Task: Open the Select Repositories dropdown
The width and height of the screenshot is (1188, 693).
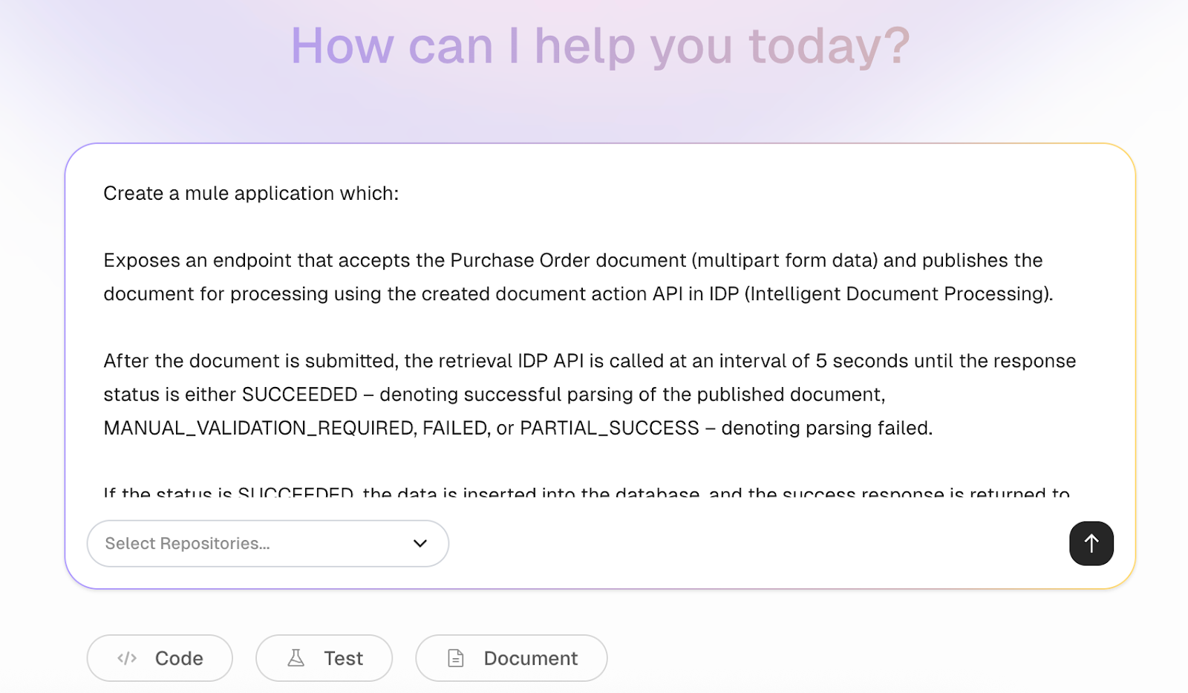Action: click(x=267, y=543)
